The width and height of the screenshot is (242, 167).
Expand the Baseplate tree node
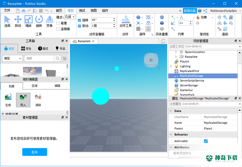point(176,57)
